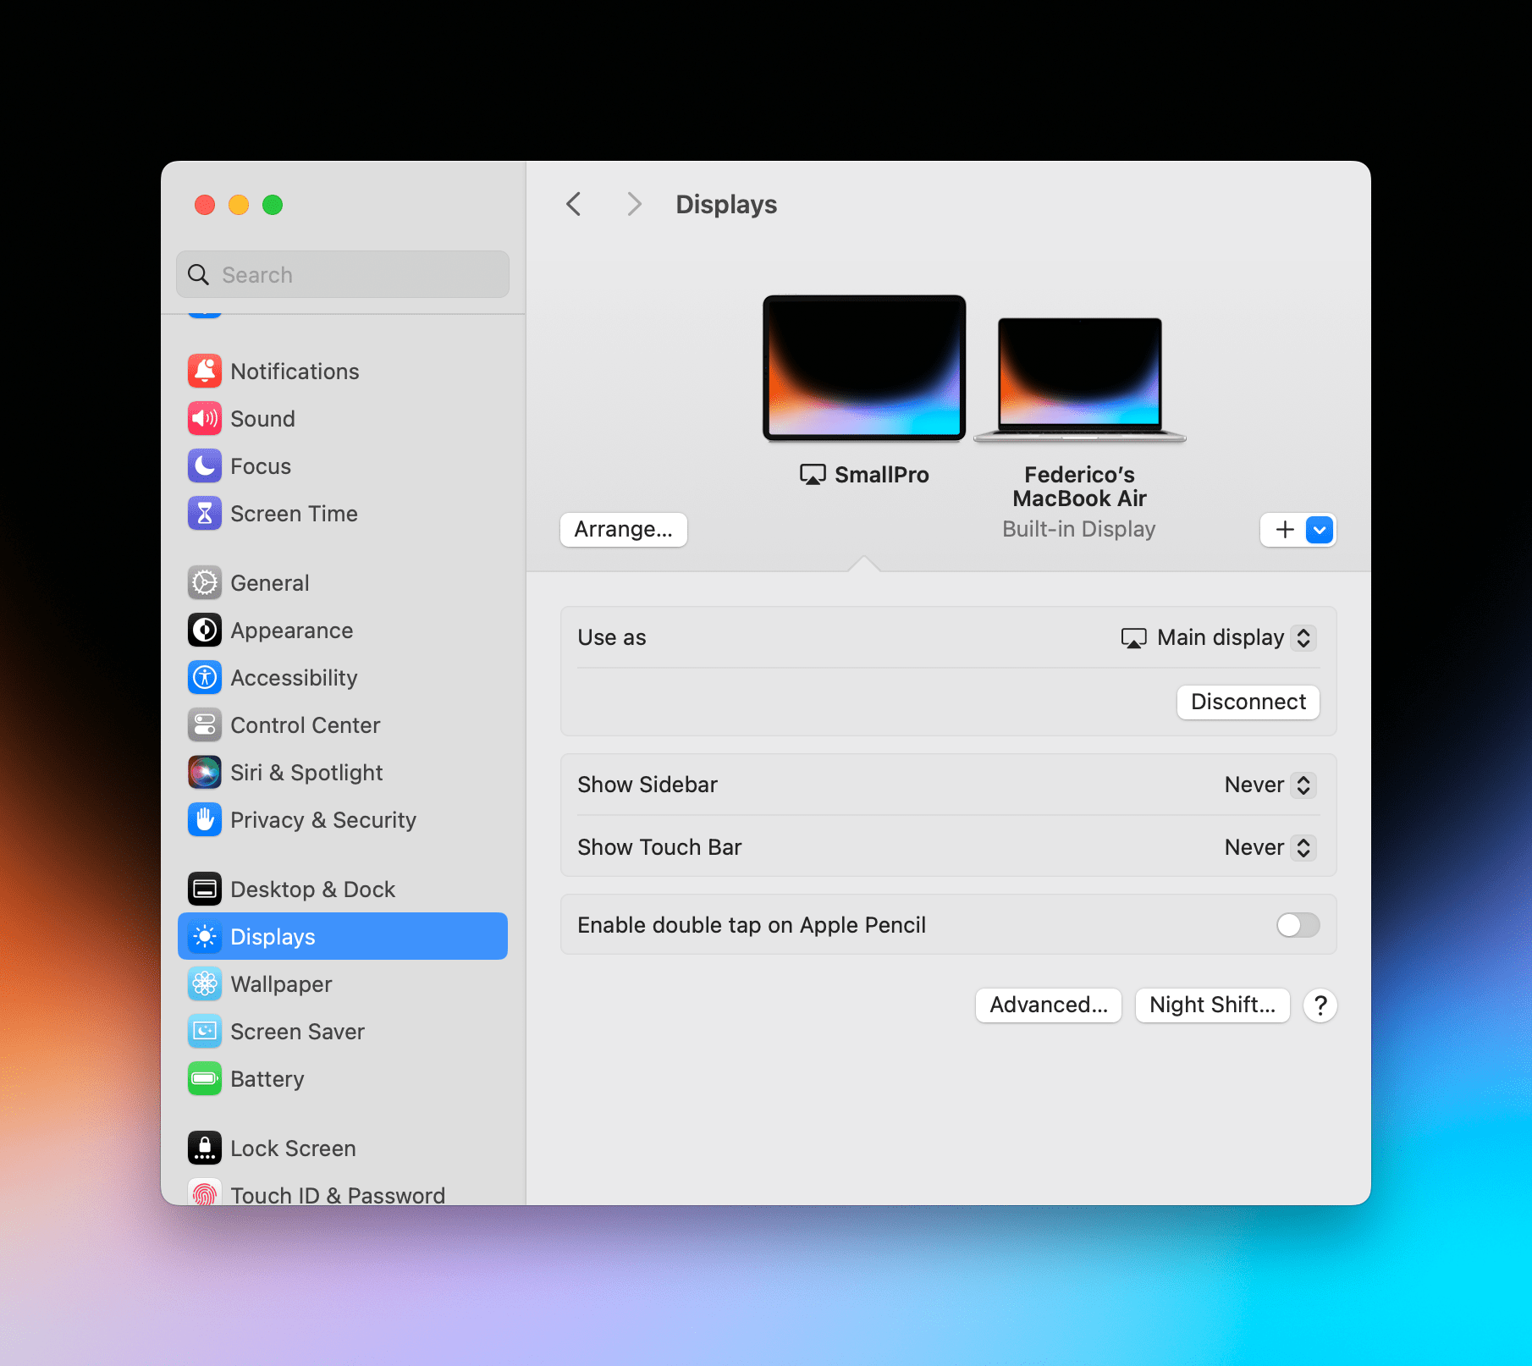Click the Built-in Display caption

click(1078, 529)
